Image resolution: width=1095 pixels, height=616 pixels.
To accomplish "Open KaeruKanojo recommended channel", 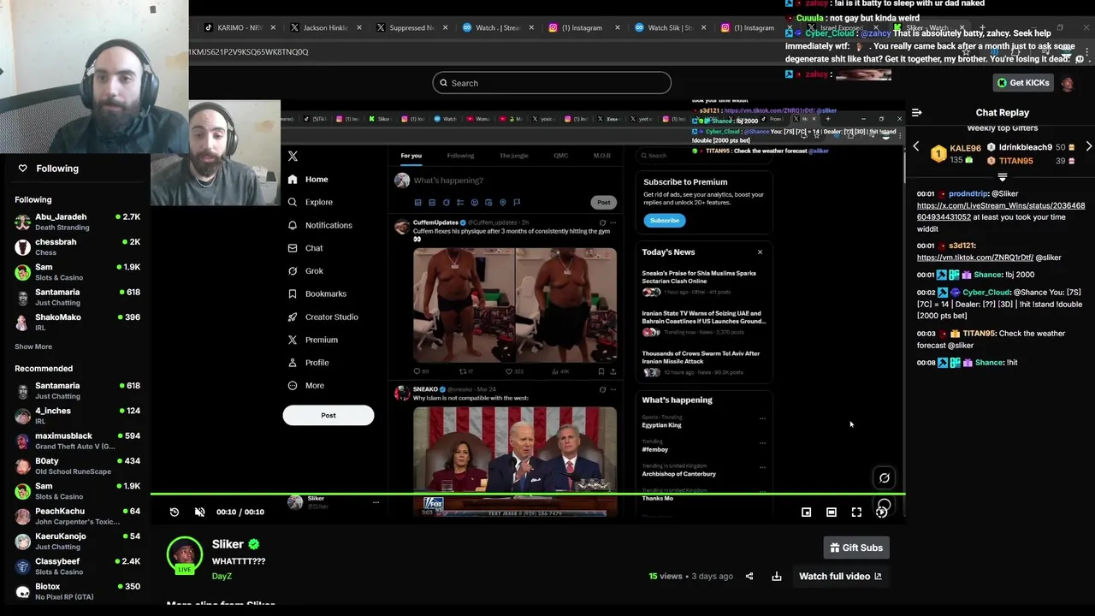I will [77, 541].
